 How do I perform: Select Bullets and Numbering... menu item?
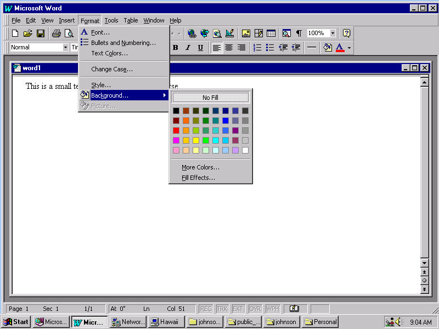[x=125, y=43]
